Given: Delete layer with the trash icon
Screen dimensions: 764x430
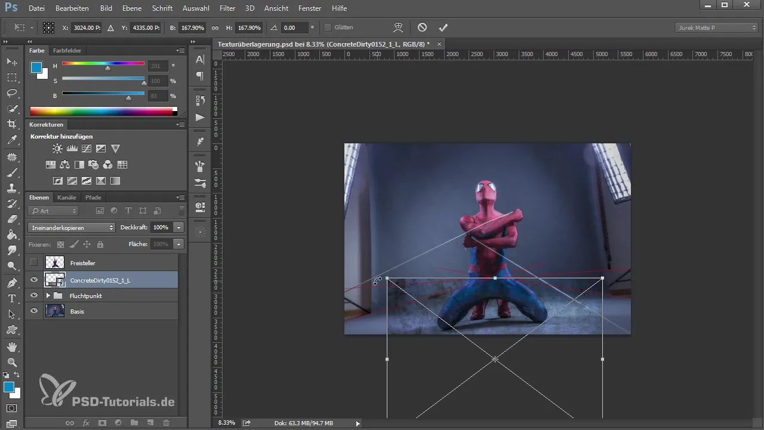Looking at the screenshot, I should [167, 422].
